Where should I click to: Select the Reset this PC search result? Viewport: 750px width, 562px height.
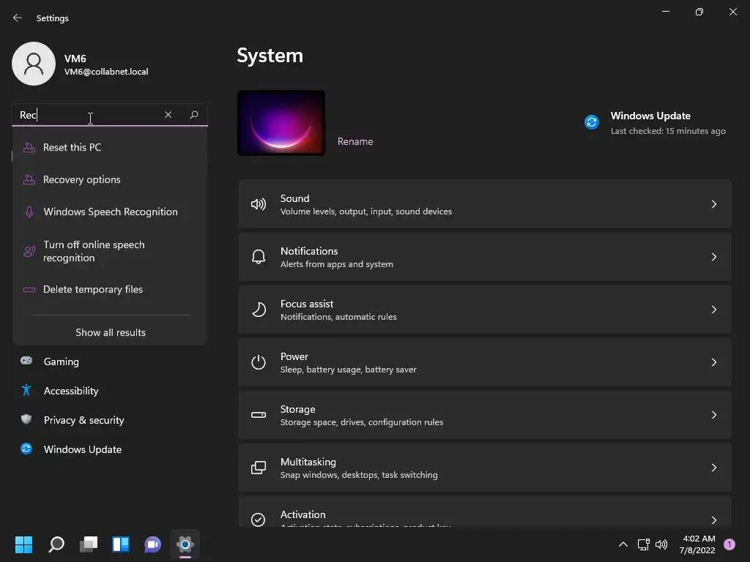[x=110, y=147]
